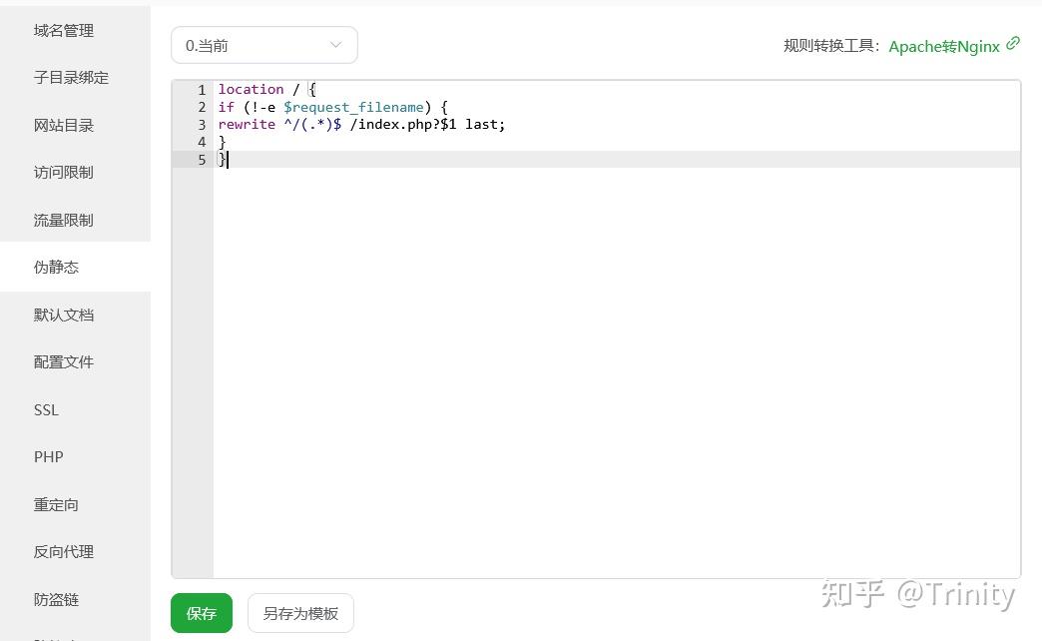This screenshot has width=1042, height=641.
Task: Open the 流量限制 panel
Action: [x=63, y=220]
